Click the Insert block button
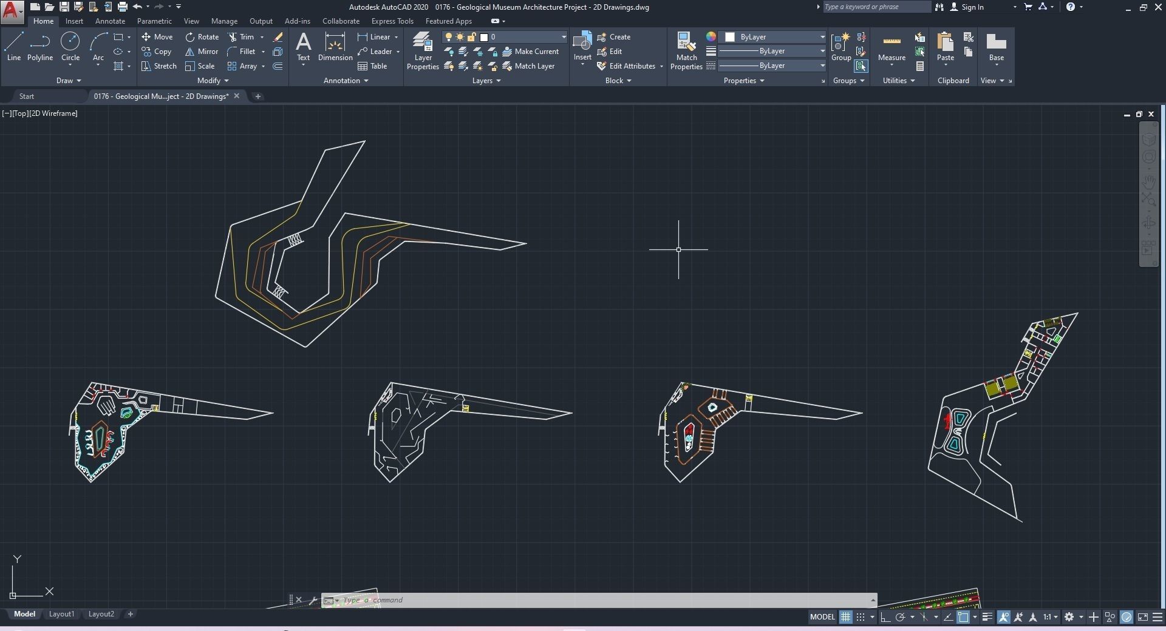The width and height of the screenshot is (1166, 631). click(582, 47)
